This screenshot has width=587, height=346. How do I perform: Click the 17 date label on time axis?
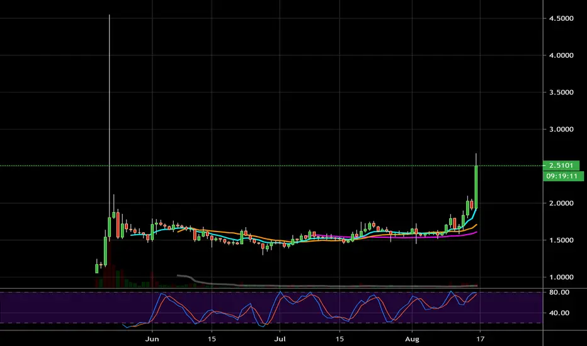click(x=480, y=339)
